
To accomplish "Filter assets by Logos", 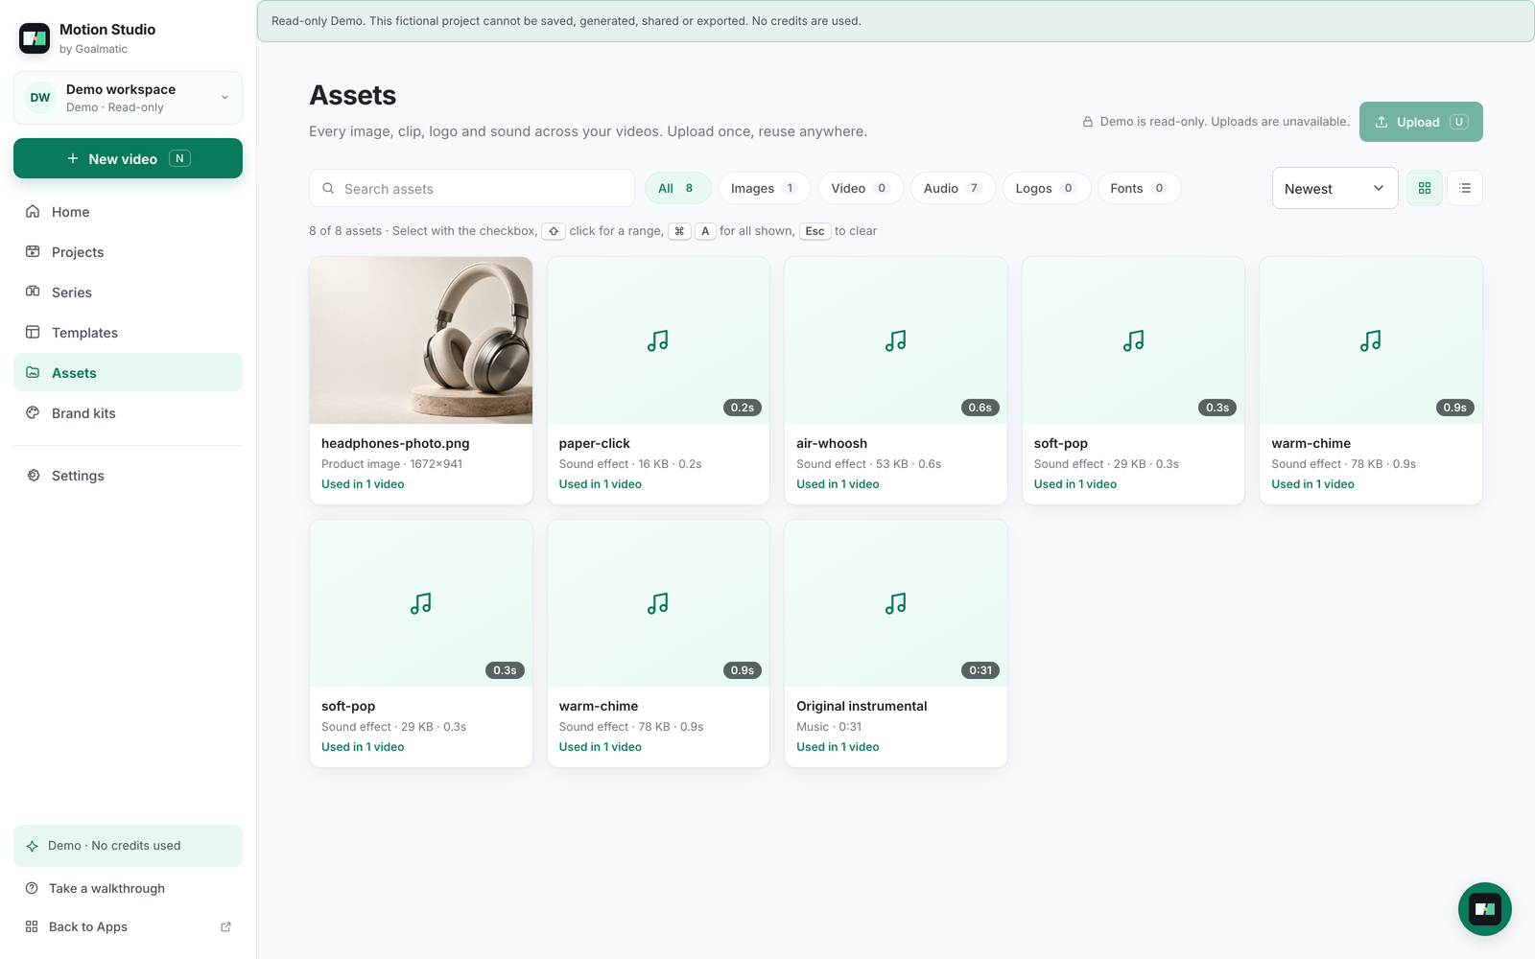I will 1047,188.
